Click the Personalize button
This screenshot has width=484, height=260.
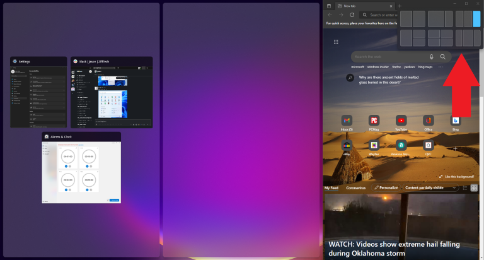(386, 187)
